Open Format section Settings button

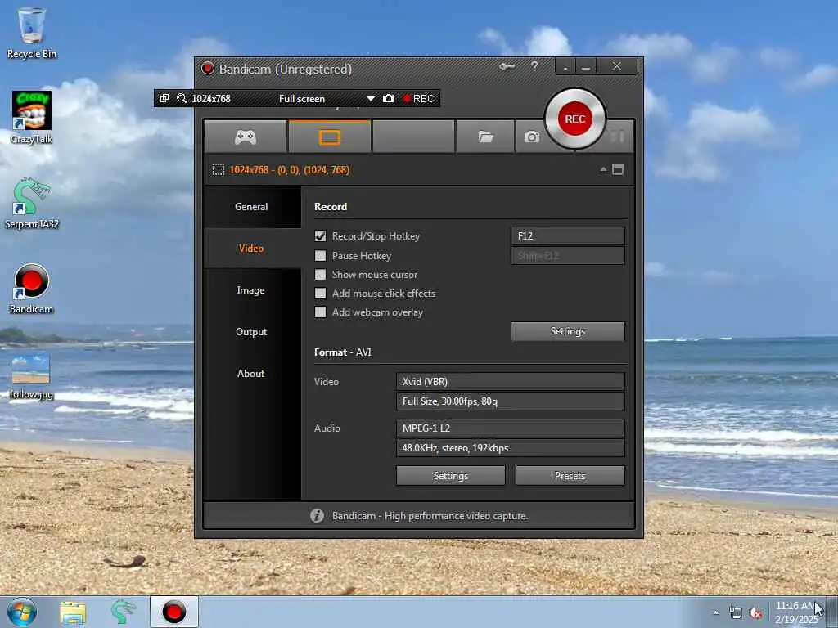click(x=451, y=475)
